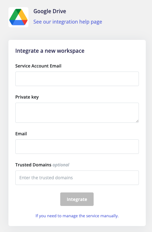Click the Email field label
The image size is (152, 232).
tap(21, 134)
